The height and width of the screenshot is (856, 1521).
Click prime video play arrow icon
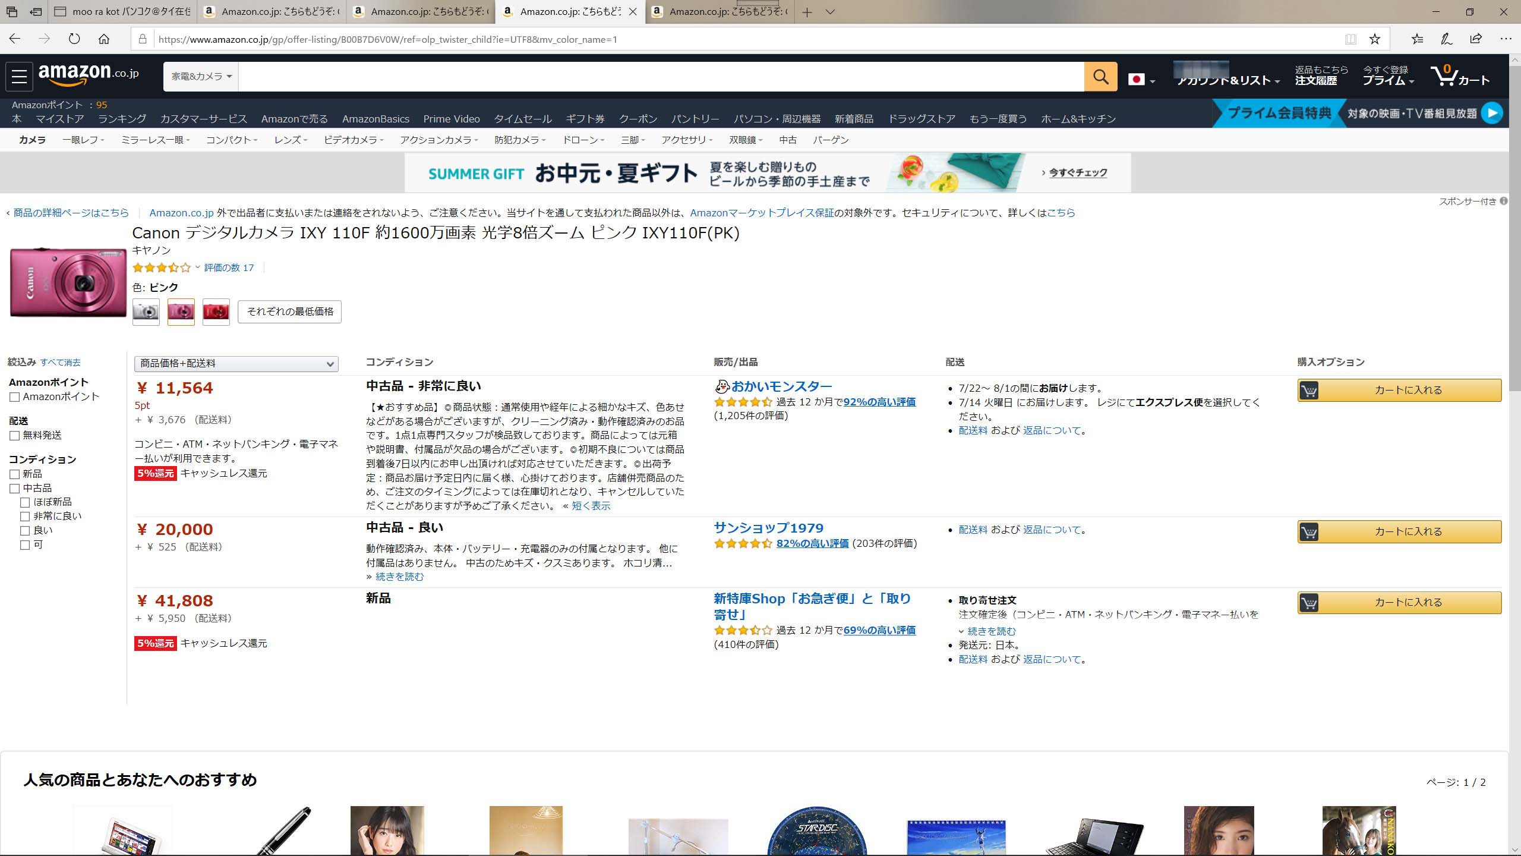click(1492, 113)
